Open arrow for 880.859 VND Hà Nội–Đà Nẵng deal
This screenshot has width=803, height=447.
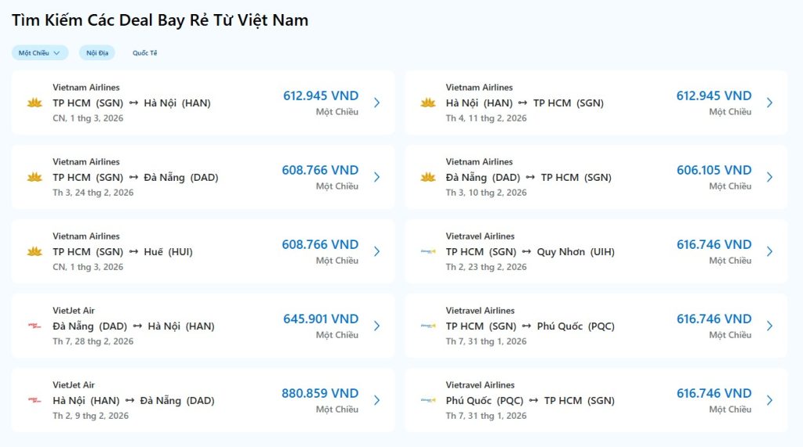376,400
